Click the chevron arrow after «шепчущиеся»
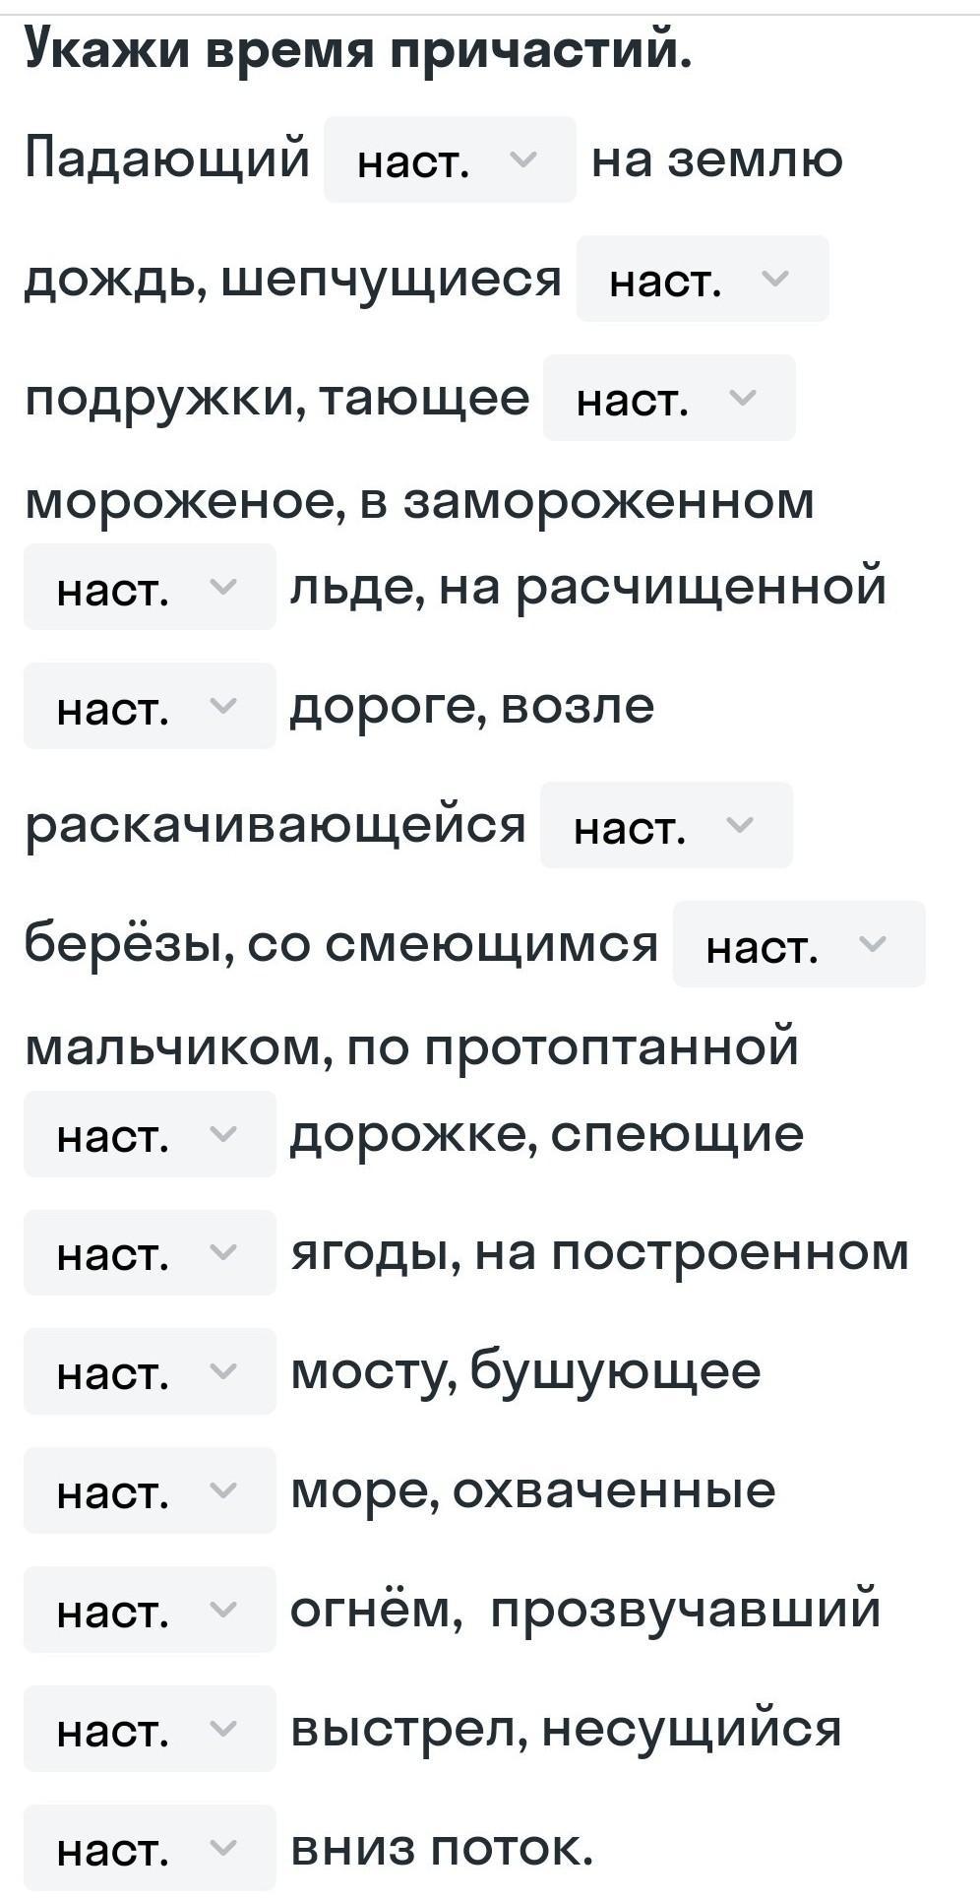 (775, 279)
